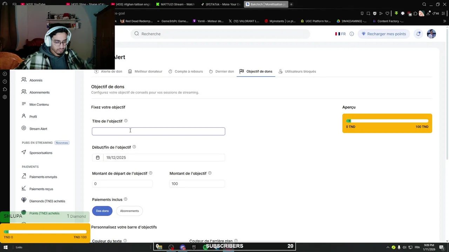The image size is (449, 252).
Task: Click the Recherche search field
Action: click(x=220, y=34)
